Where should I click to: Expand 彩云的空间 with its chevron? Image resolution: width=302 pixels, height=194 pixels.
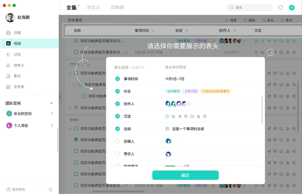[52, 114]
